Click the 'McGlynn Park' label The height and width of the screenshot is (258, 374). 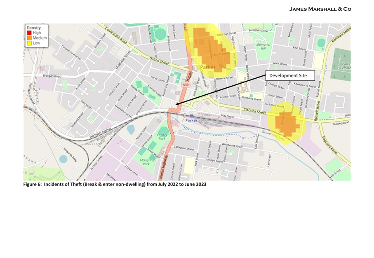[x=146, y=162]
